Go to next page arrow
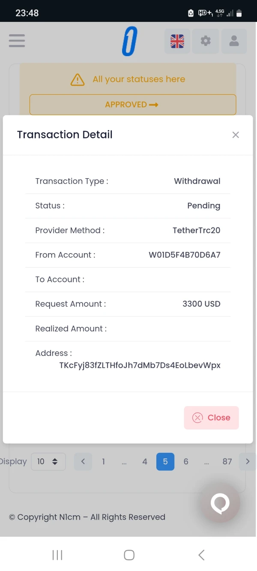The image size is (257, 571). [248, 461]
